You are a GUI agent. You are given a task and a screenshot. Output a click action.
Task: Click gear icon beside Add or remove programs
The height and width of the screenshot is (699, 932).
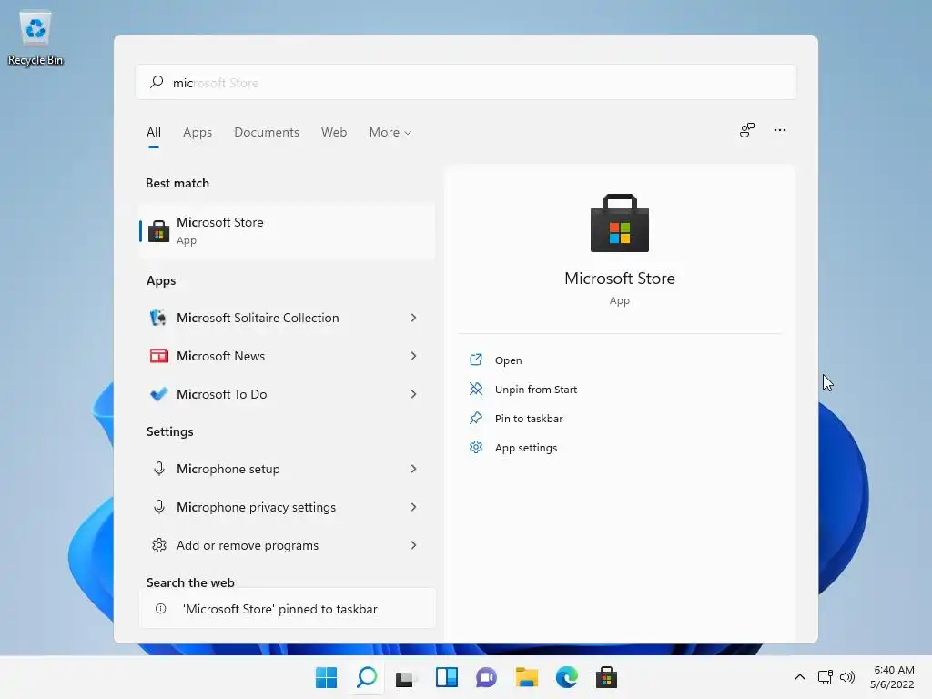click(x=158, y=545)
